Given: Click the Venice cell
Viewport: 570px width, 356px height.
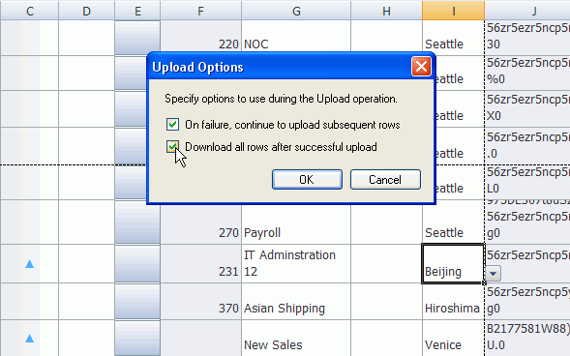Looking at the screenshot, I should tap(453, 339).
